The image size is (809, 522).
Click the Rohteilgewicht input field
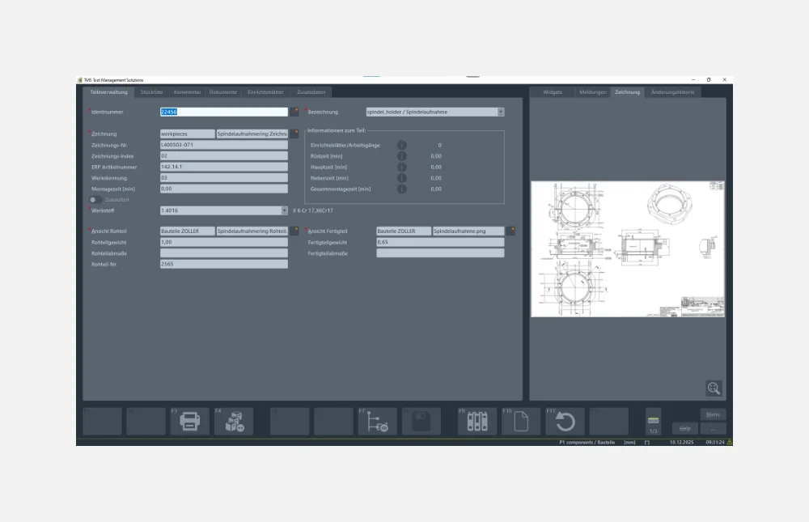point(223,242)
